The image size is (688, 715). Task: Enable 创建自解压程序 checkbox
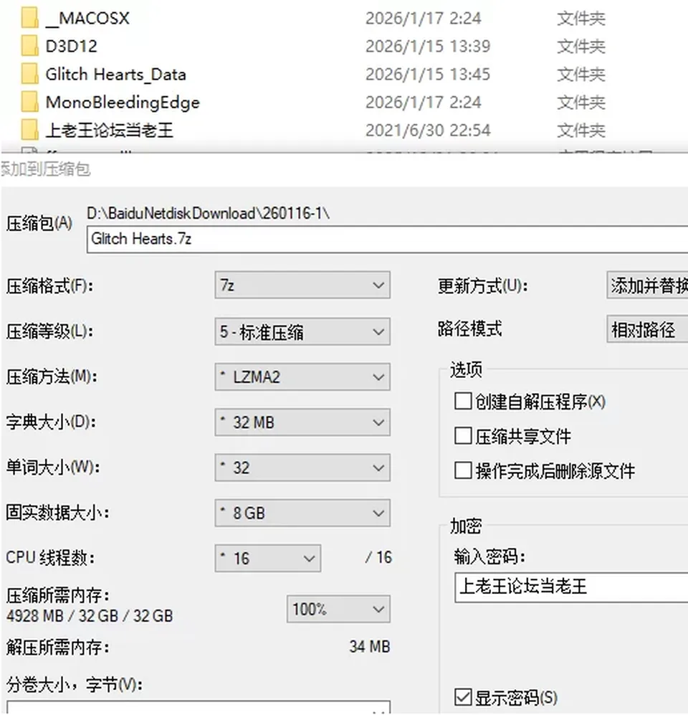(463, 402)
